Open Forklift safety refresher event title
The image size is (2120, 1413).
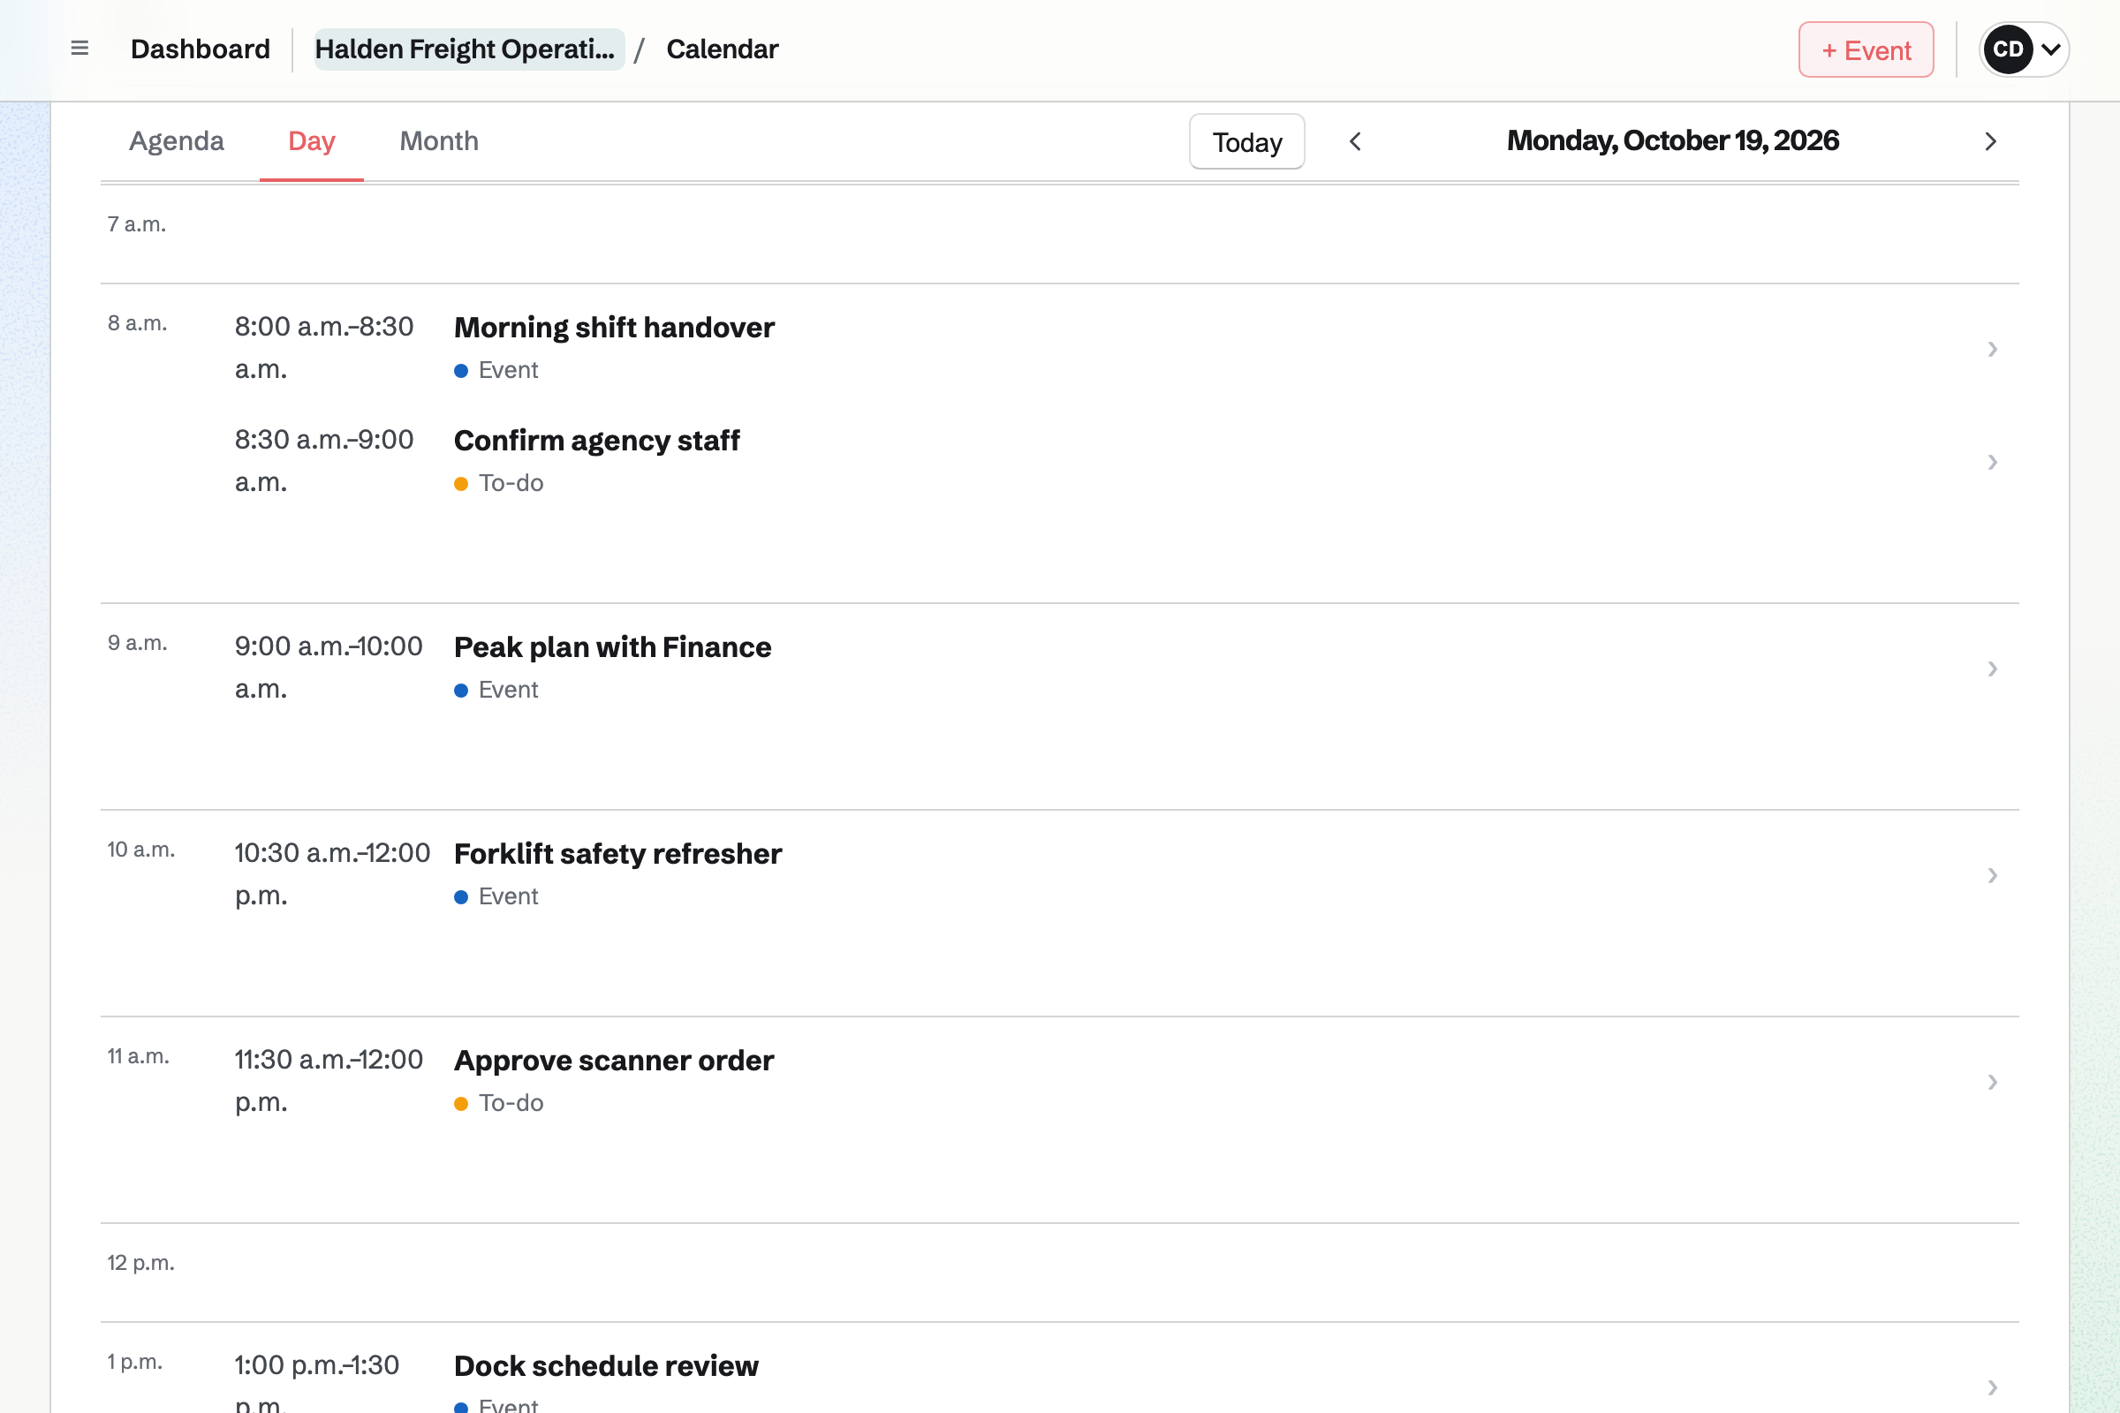coord(617,854)
